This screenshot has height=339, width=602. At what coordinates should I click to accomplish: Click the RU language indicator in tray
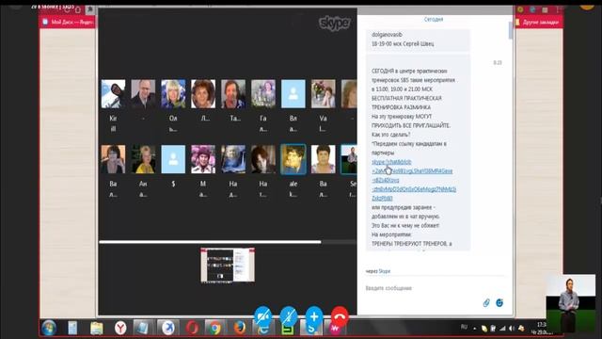(464, 327)
